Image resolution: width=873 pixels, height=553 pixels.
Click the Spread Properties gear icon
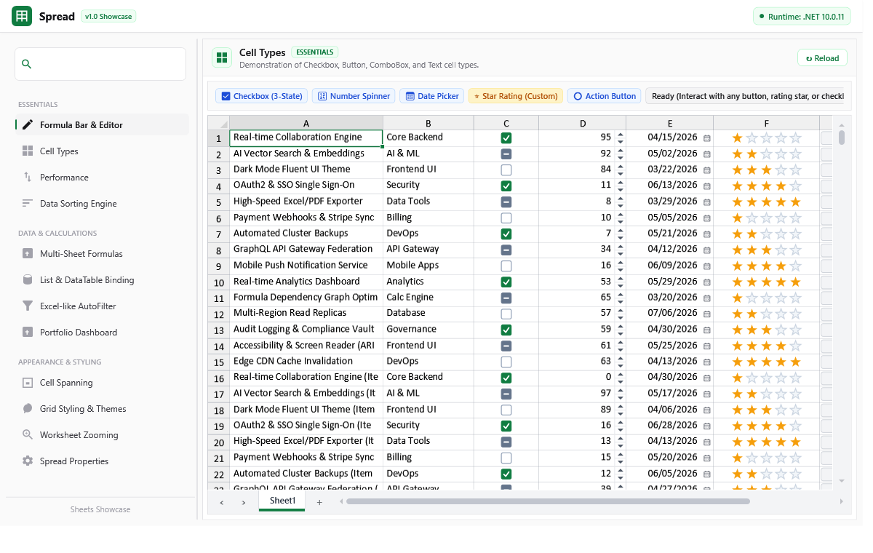pos(28,461)
